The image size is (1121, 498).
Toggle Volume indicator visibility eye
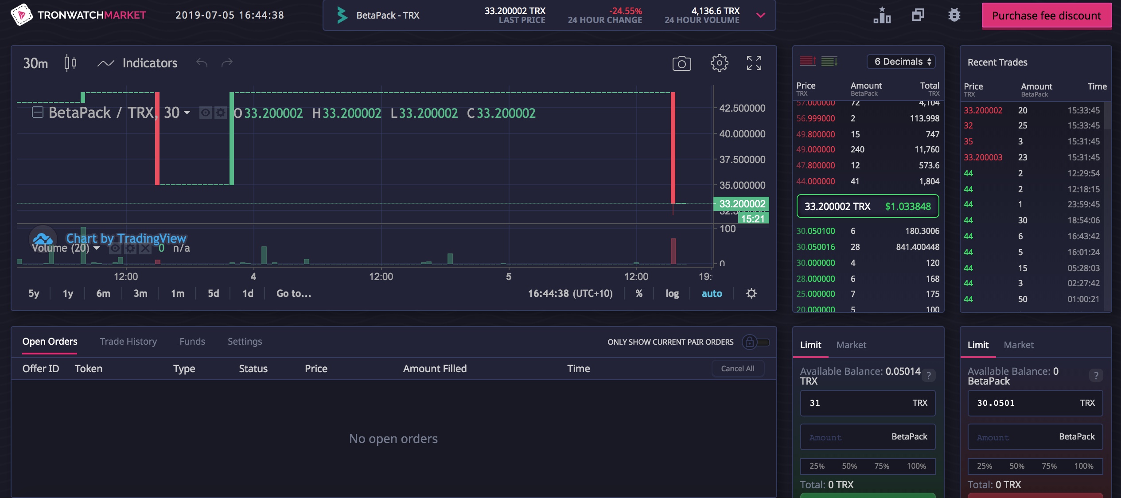[x=115, y=248]
